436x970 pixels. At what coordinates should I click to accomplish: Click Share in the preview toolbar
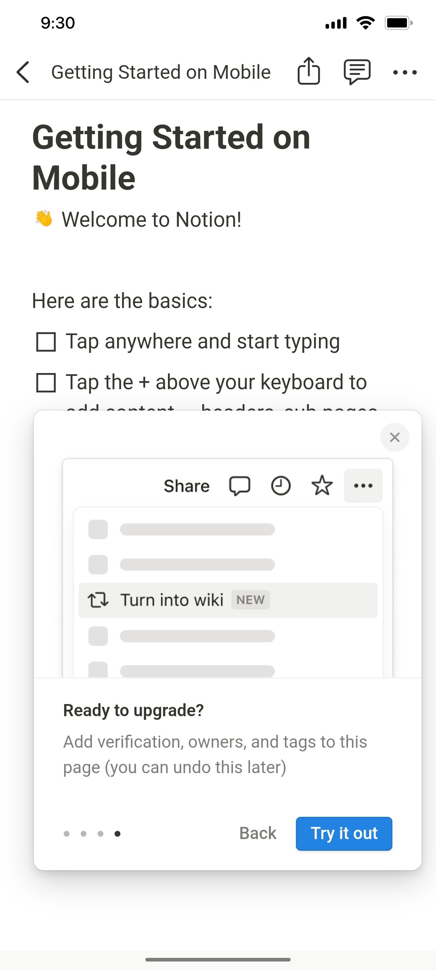[x=186, y=485]
